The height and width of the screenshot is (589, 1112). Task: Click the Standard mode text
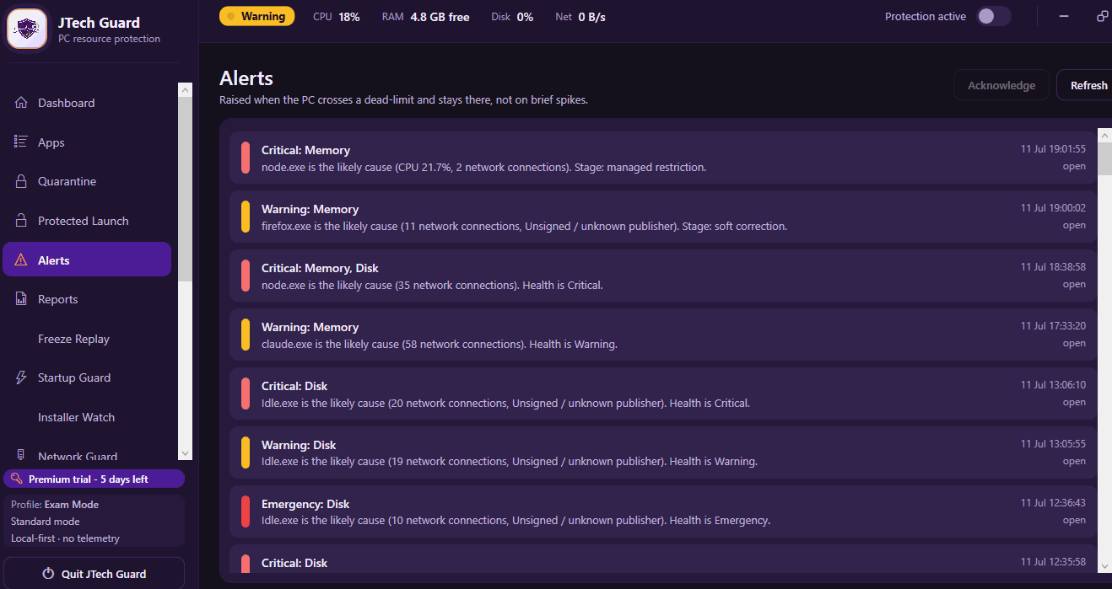[46, 522]
